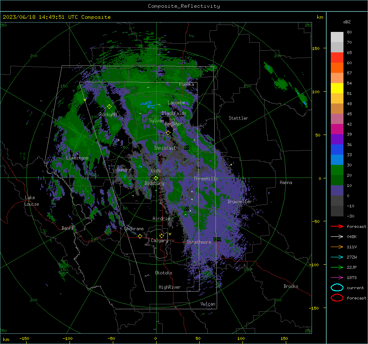Image resolution: width=368 pixels, height=344 pixels.
Task: Click the Drumheller city label
Action: pyautogui.click(x=240, y=202)
